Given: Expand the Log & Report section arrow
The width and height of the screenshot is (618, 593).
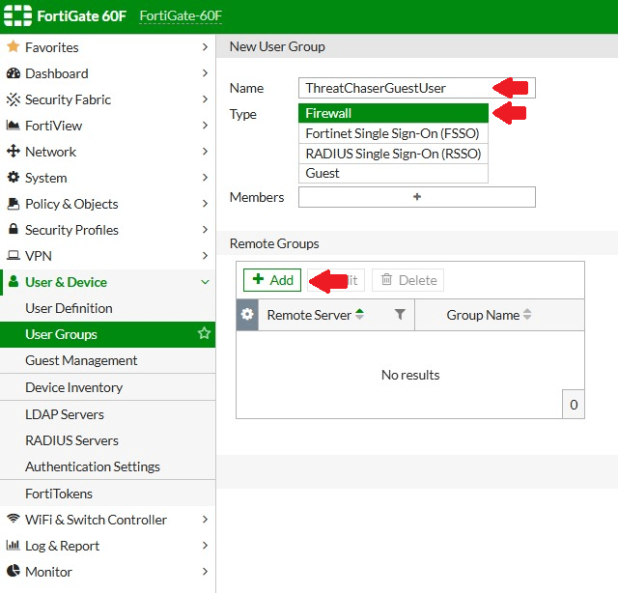Looking at the screenshot, I should tap(204, 546).
